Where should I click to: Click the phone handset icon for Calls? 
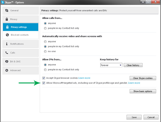coord(7,53)
